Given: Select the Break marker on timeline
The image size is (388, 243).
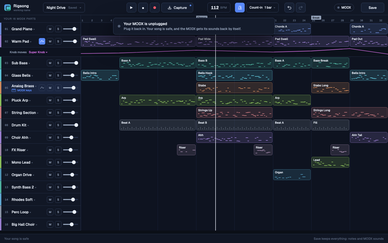Looking at the screenshot, I should pyautogui.click(x=316, y=18).
